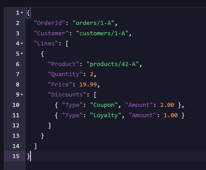
Task: Click the "customers/1-A" string value
Action: tap(102, 33)
